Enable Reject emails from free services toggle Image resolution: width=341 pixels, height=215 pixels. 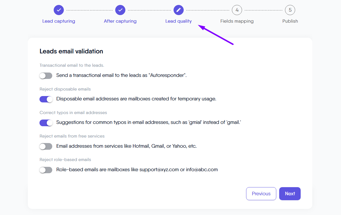[46, 147]
